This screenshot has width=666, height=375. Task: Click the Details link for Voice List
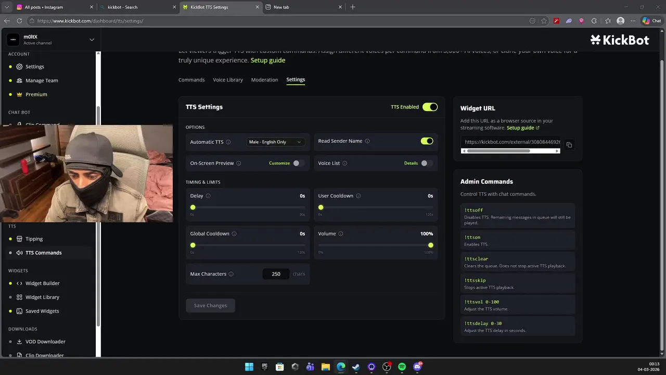[x=411, y=163]
